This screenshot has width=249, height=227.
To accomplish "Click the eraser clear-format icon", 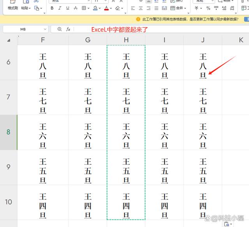I will pyautogui.click(x=117, y=8).
